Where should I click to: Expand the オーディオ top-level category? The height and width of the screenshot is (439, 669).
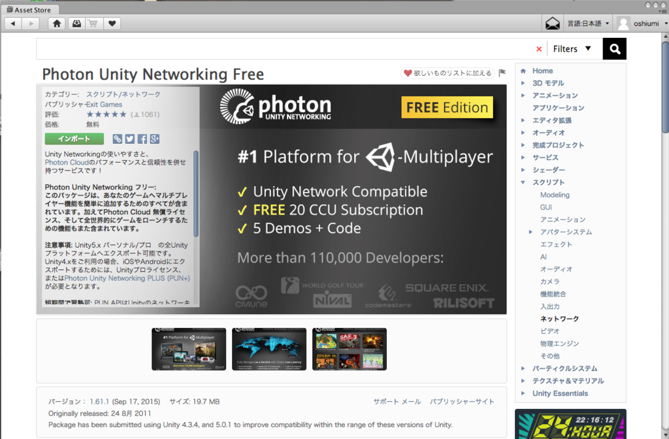pos(523,133)
